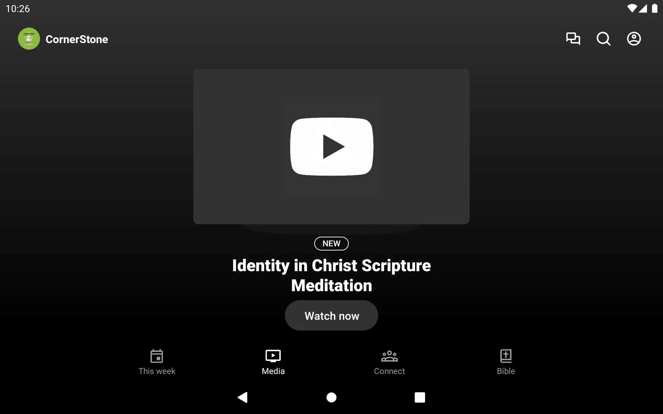Open Connect section
The image size is (663, 414).
tap(390, 362)
